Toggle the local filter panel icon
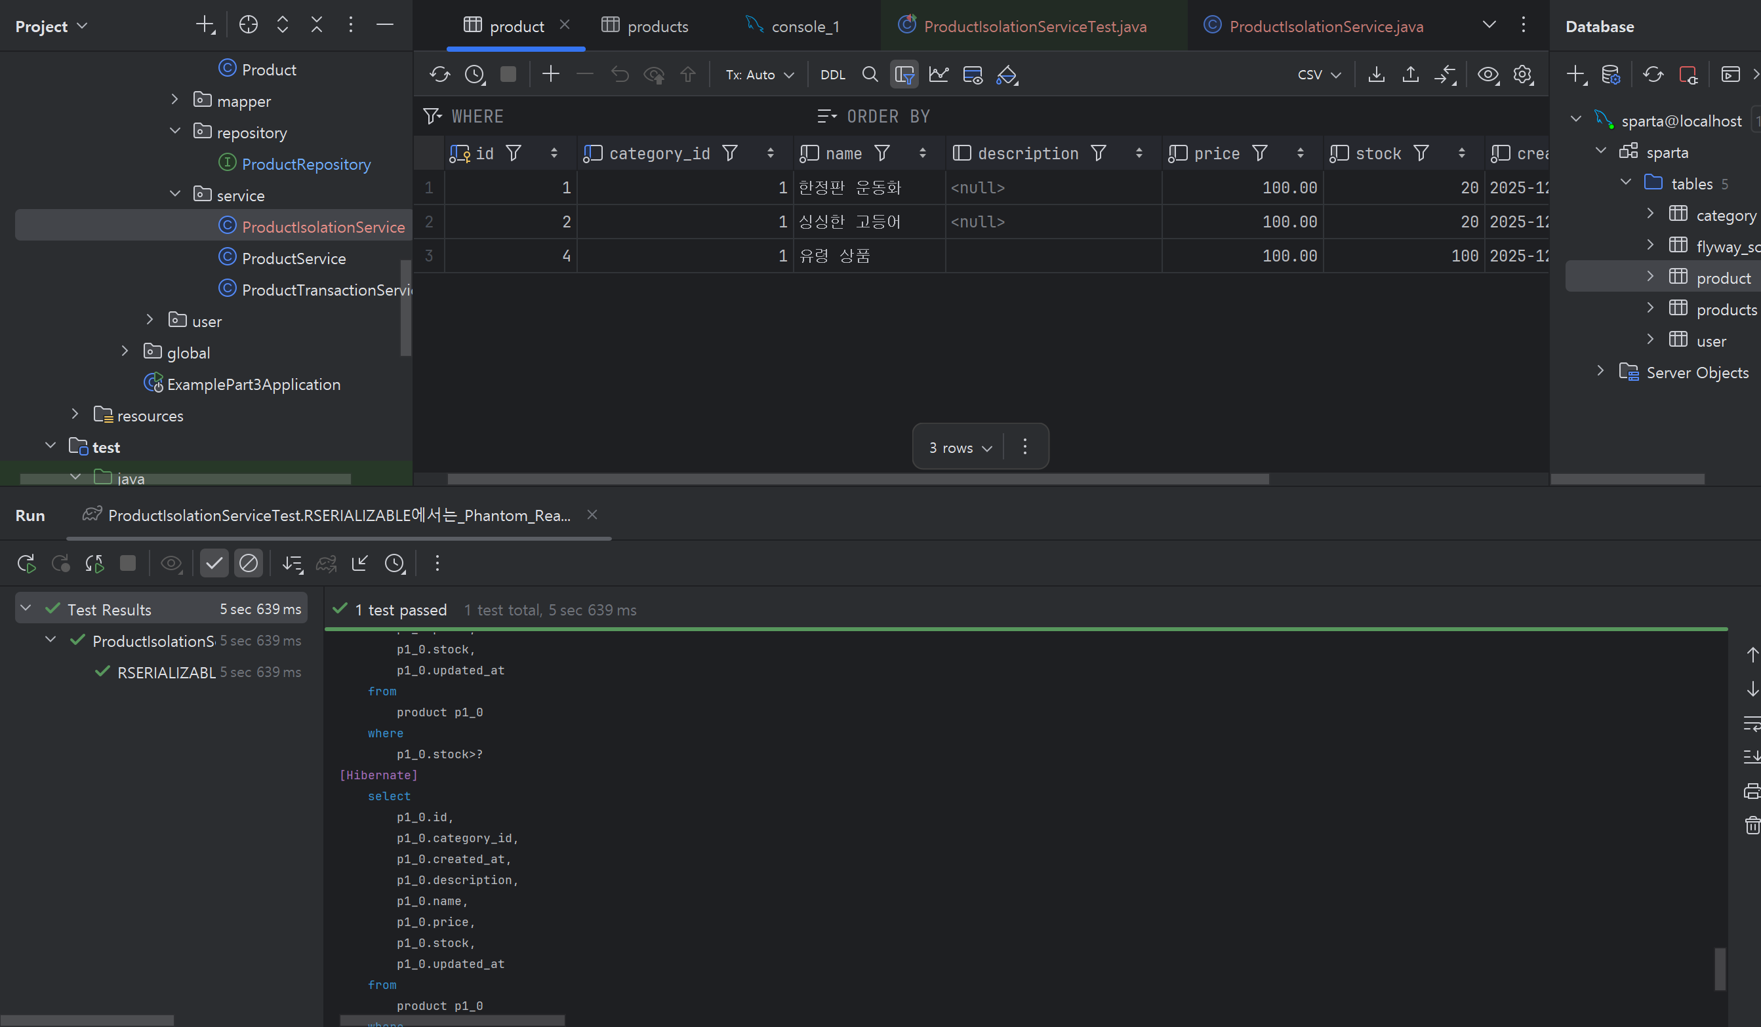Image resolution: width=1761 pixels, height=1027 pixels. tap(904, 74)
